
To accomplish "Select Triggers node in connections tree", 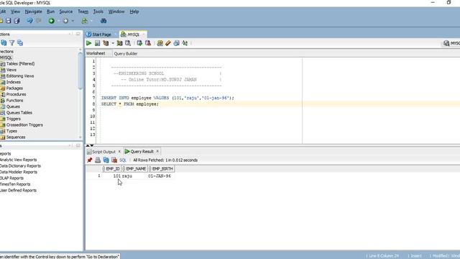I will 14,119.
